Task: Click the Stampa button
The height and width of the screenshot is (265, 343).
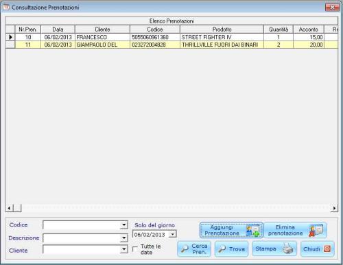Action: 274,249
